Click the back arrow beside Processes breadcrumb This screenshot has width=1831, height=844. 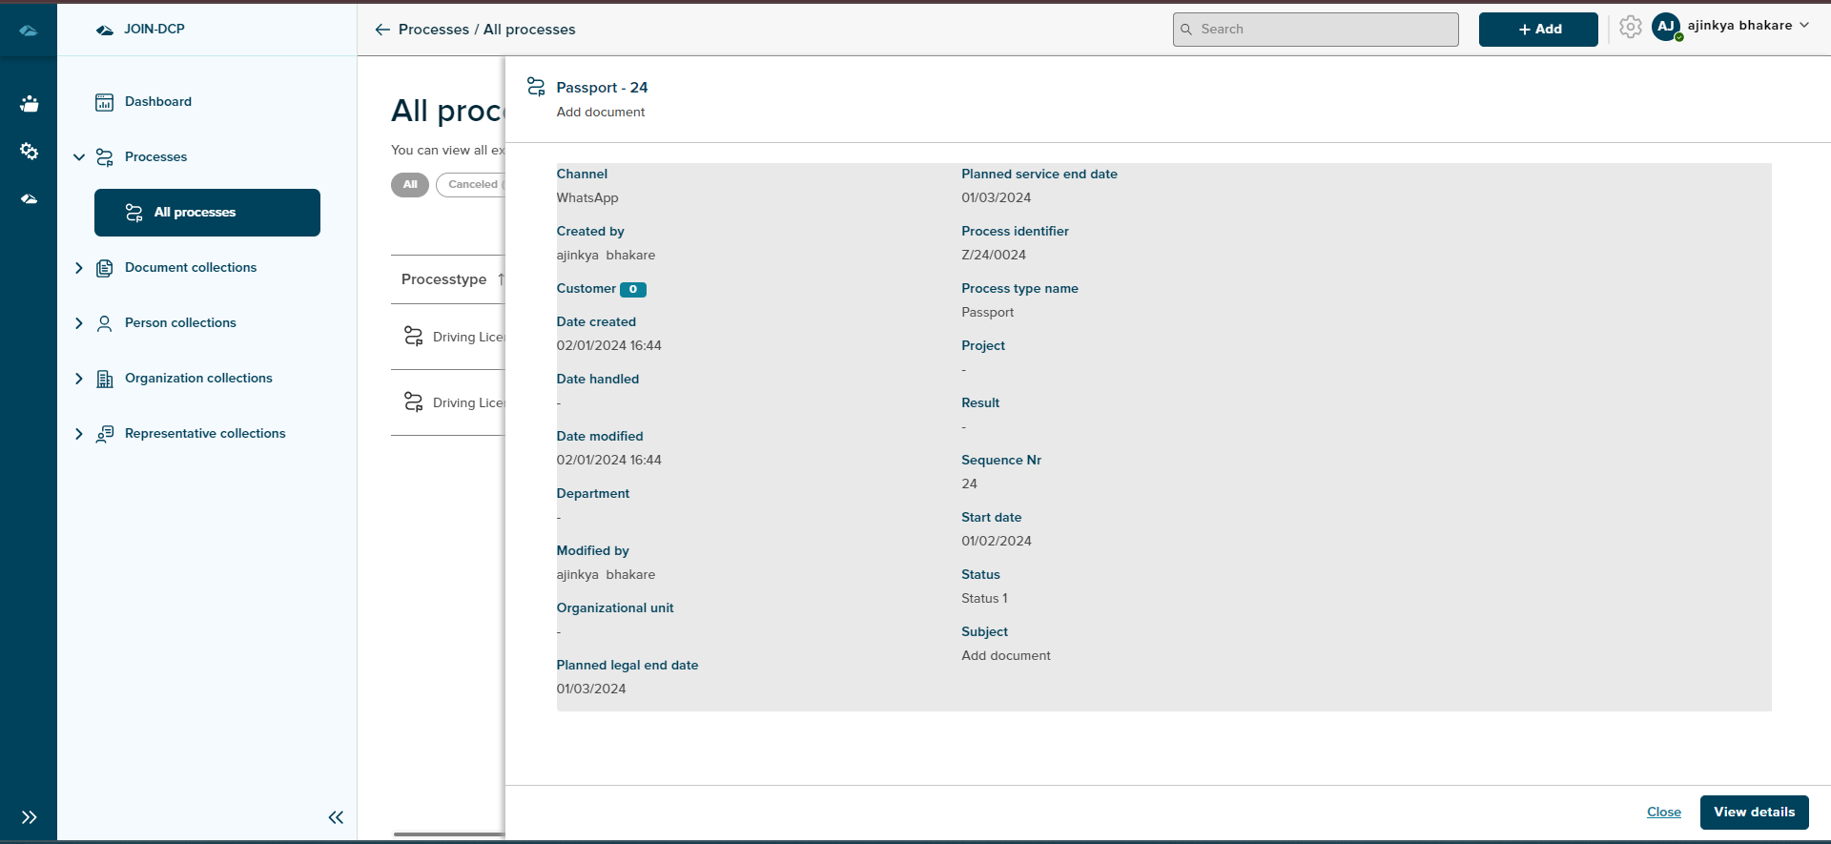coord(382,30)
